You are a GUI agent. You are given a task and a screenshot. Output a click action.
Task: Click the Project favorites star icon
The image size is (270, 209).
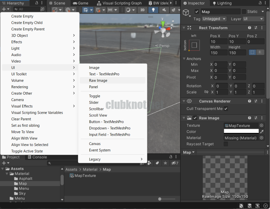point(165,163)
